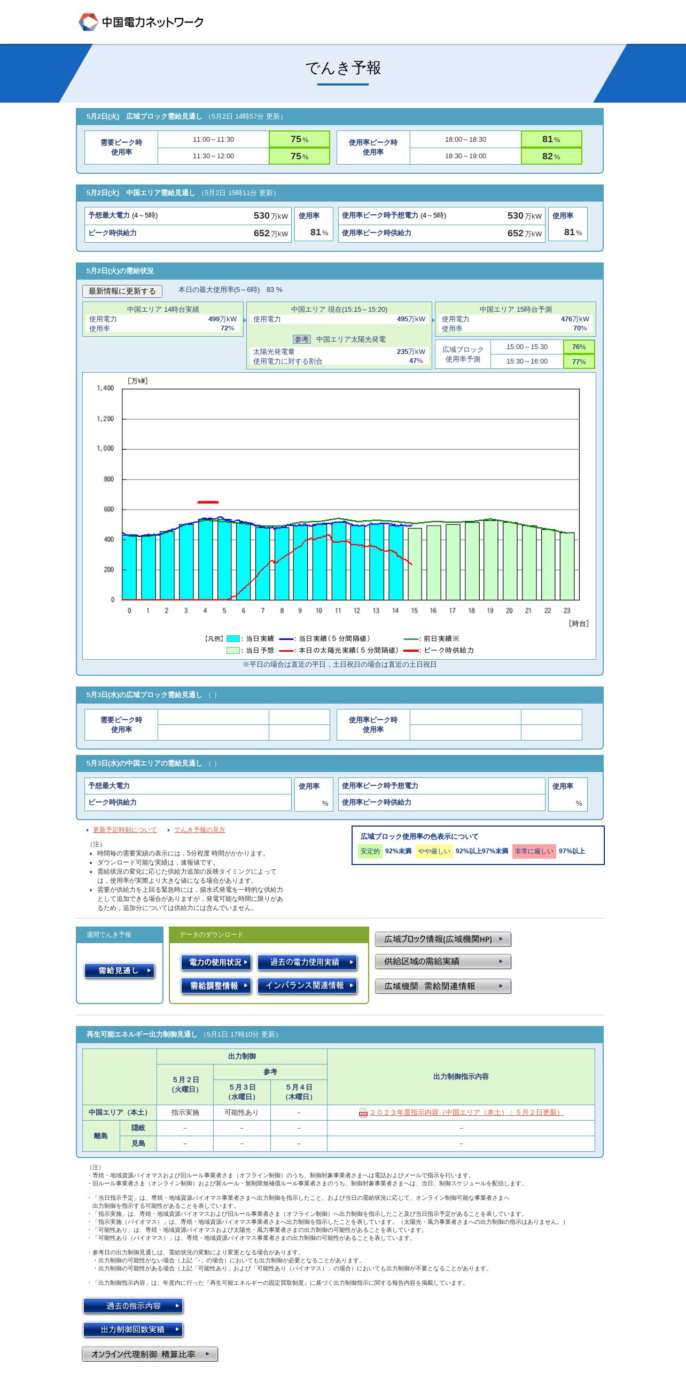The height and width of the screenshot is (1373, 686).
Task: Open the 過去の指示内容 button
Action: 133,1306
